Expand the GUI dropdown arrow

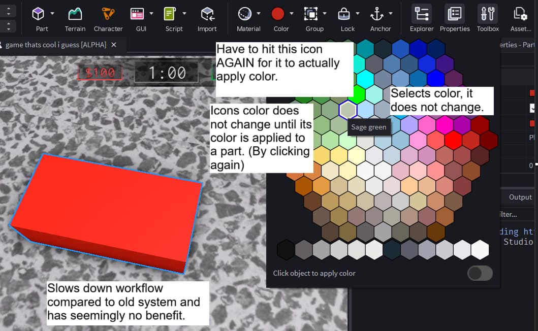click(151, 13)
